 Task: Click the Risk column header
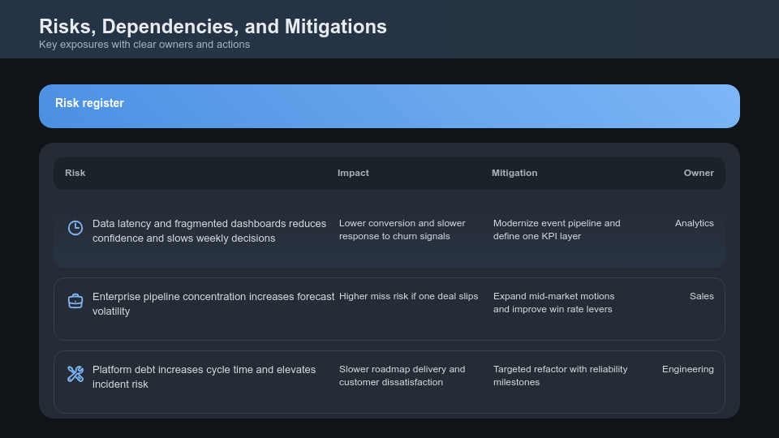[75, 173]
